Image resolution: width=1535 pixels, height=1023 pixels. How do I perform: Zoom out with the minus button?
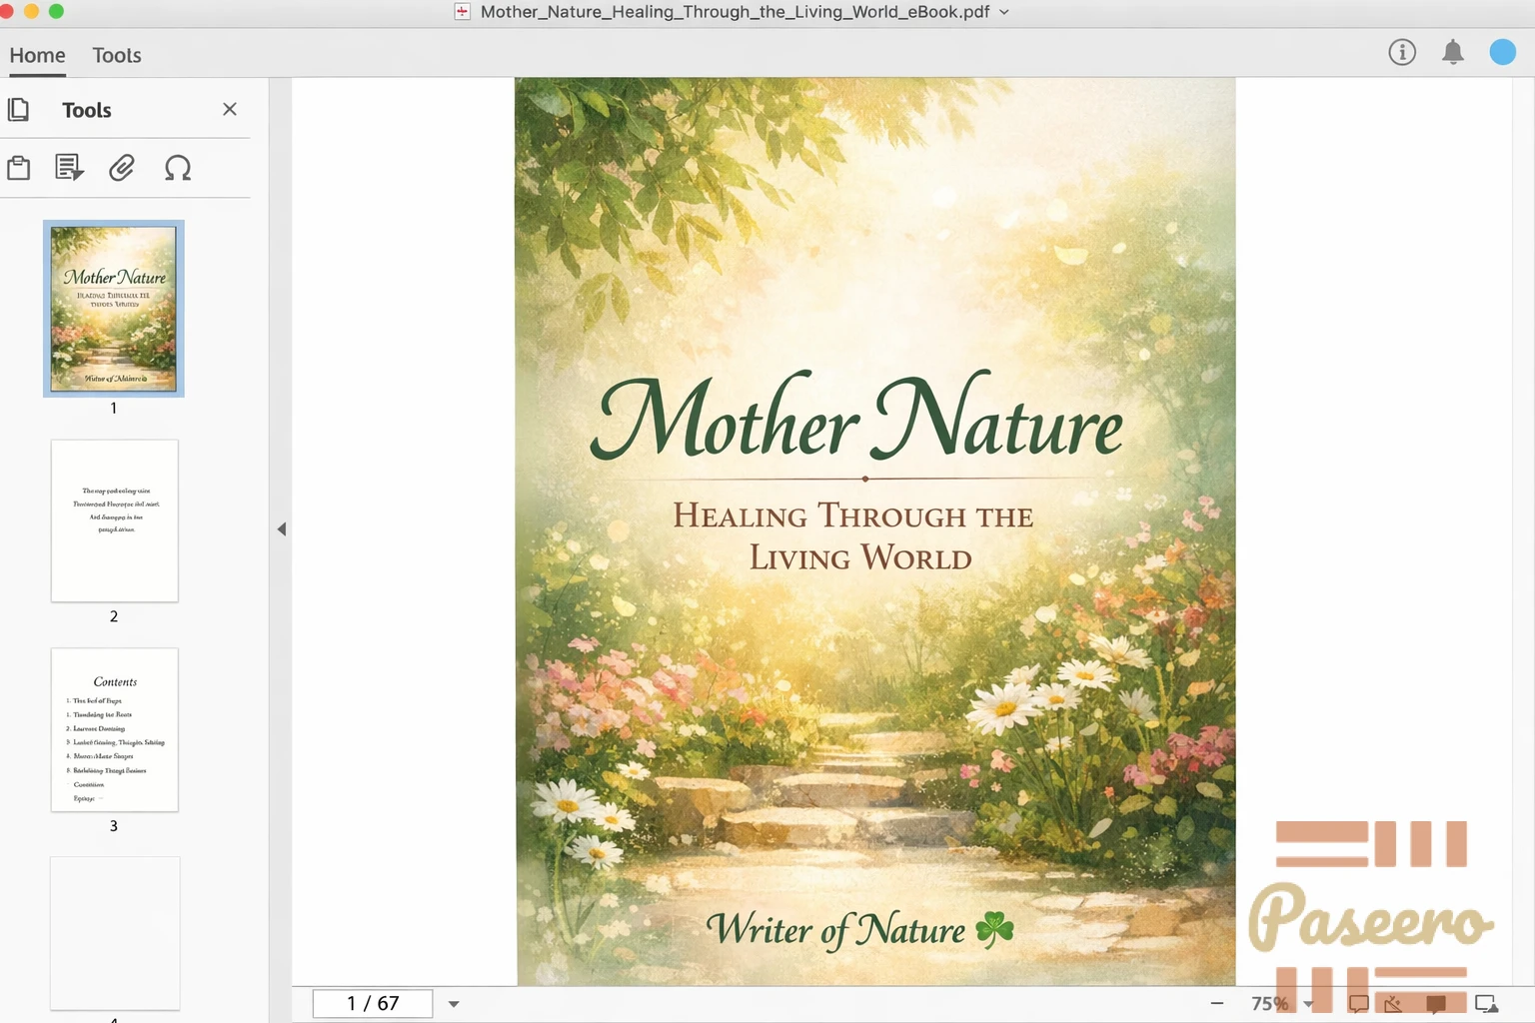(x=1217, y=1003)
